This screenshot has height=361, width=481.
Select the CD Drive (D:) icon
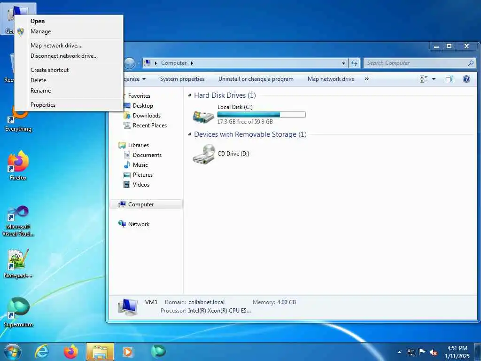[204, 154]
